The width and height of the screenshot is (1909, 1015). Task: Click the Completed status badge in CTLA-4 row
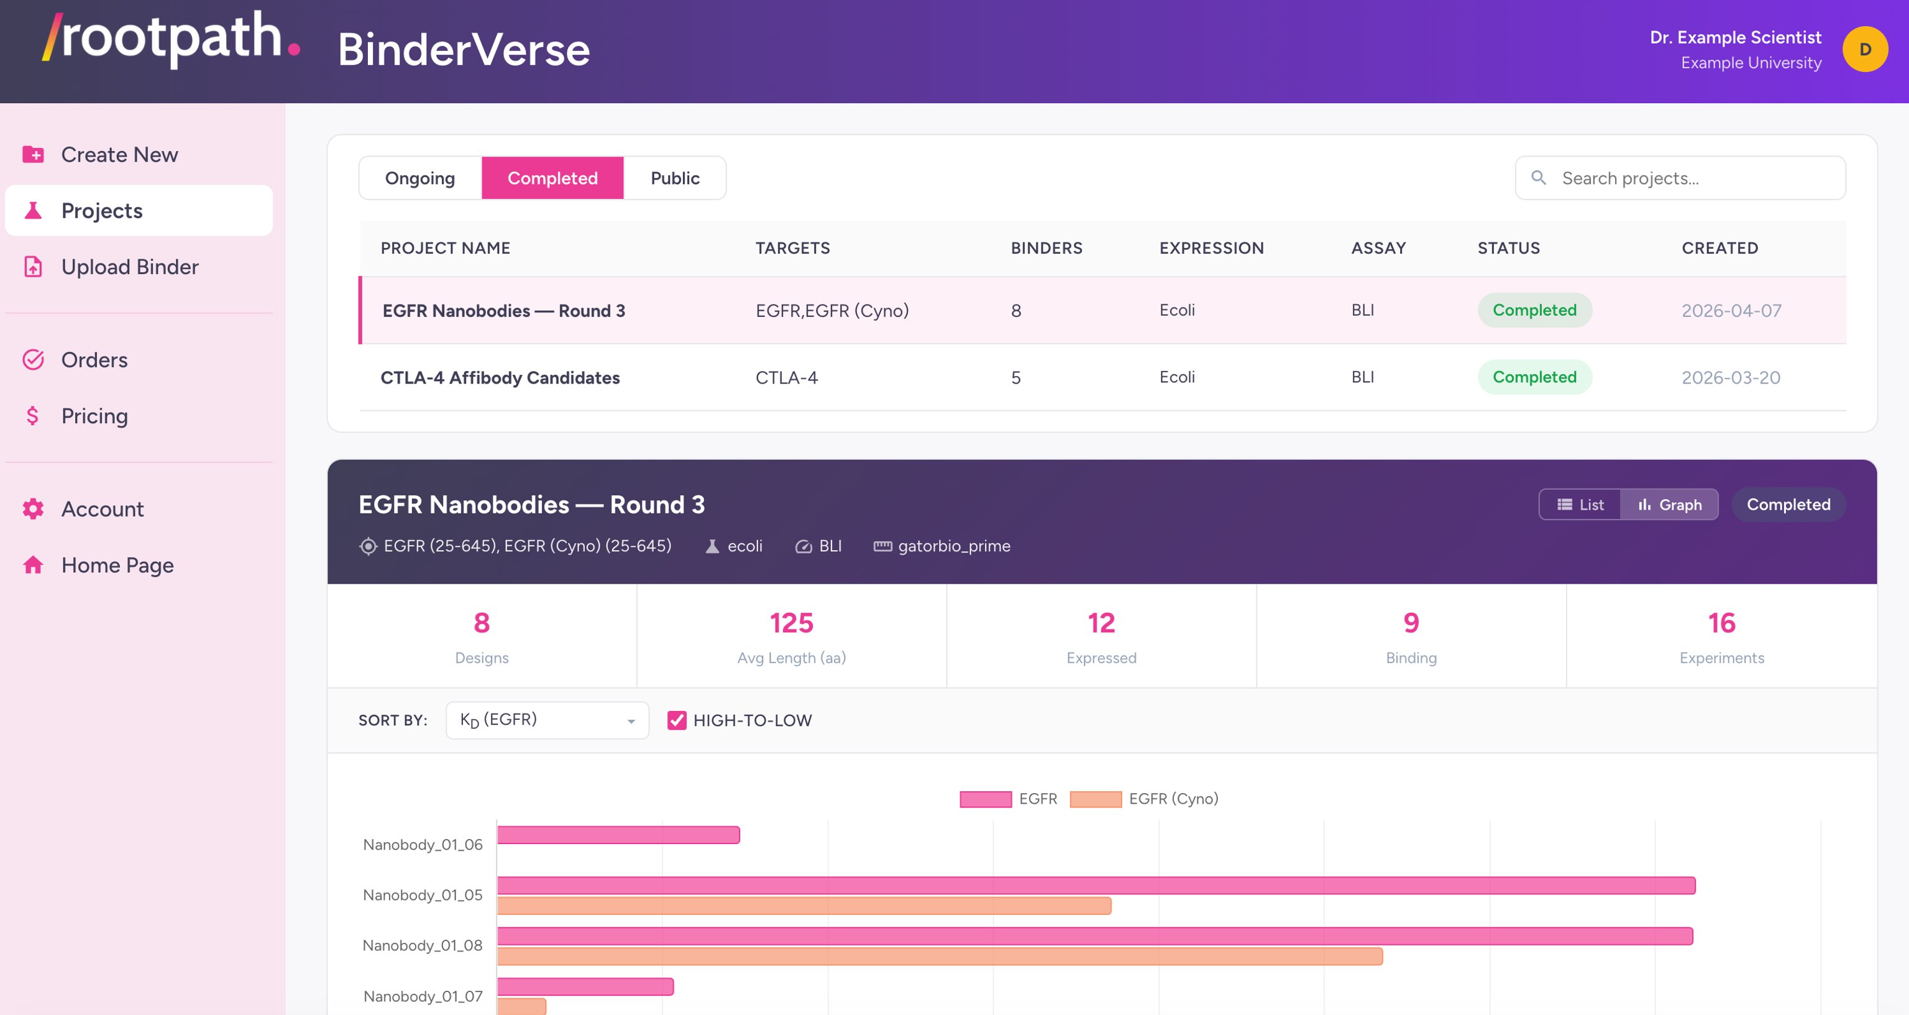1534,377
